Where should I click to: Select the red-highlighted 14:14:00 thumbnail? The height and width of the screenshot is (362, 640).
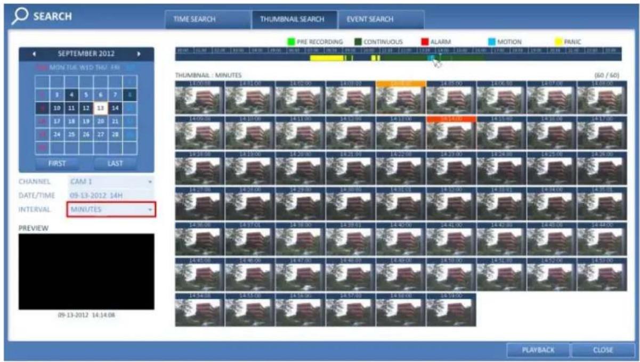point(451,132)
